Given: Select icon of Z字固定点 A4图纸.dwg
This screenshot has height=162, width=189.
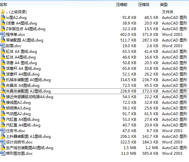Looking at the screenshot, I should 3,29.
